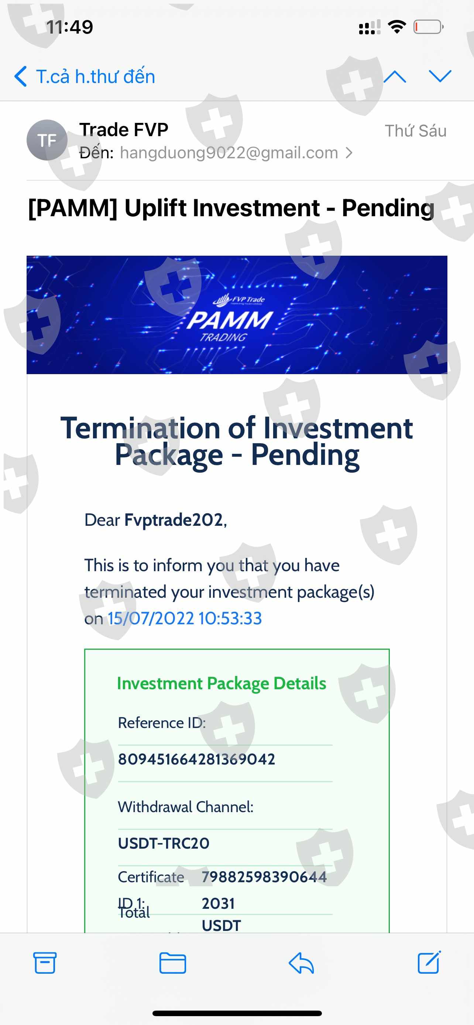Tap the Reference ID number 809451664281369042
This screenshot has width=474, height=1025.
pos(197,759)
